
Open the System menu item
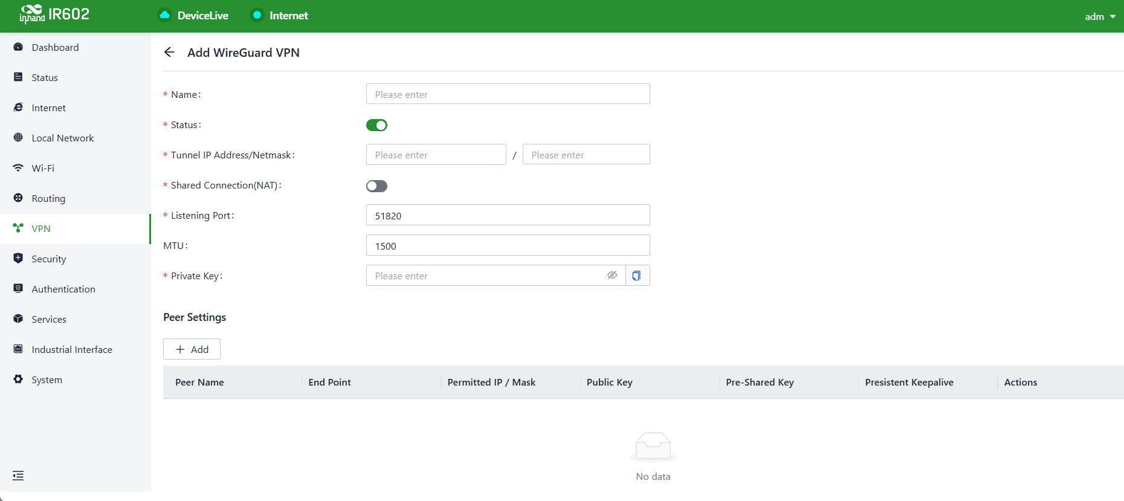[x=75, y=380]
